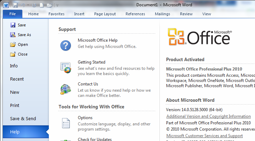Screen dimensions: 255x141
Task: Click the blue question mark Help icon
Action: (x=66, y=45)
